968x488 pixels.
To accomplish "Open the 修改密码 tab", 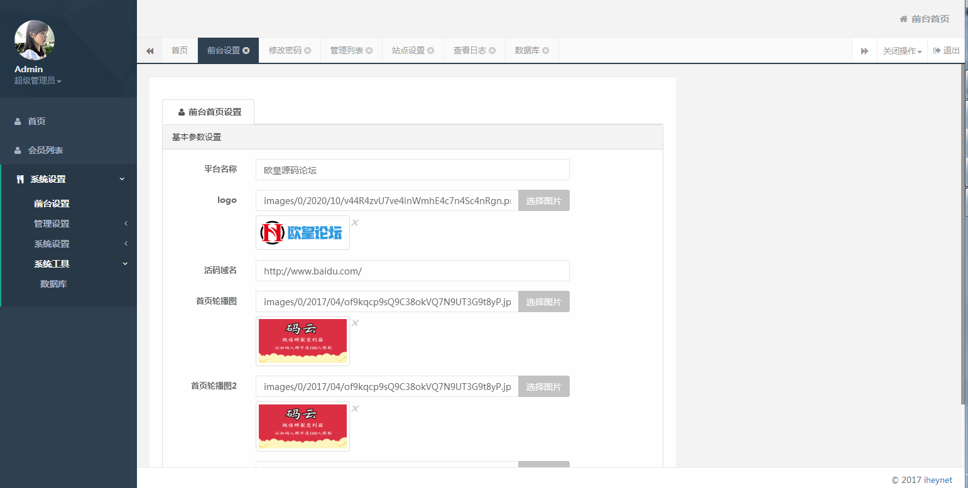I will click(x=285, y=50).
